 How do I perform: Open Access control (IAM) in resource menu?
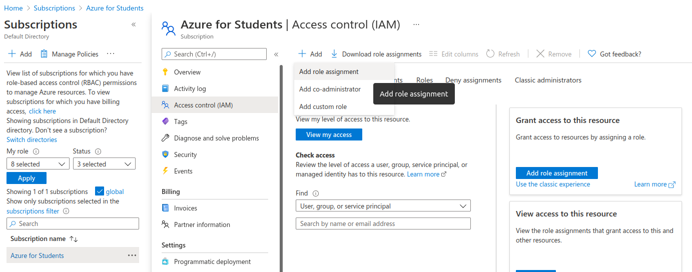click(x=215, y=105)
